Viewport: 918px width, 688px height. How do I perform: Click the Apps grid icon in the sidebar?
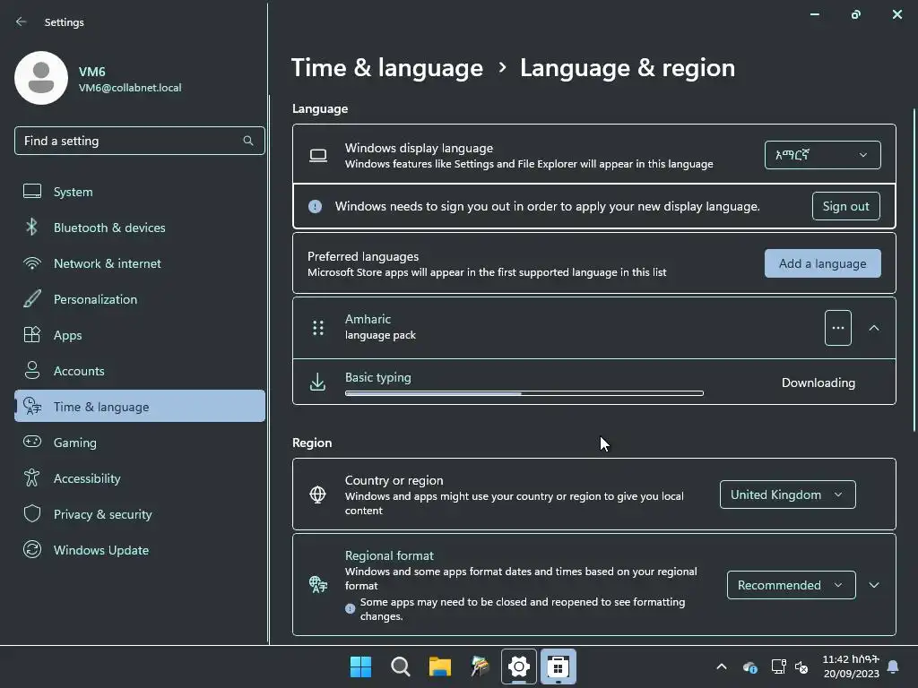coord(32,335)
